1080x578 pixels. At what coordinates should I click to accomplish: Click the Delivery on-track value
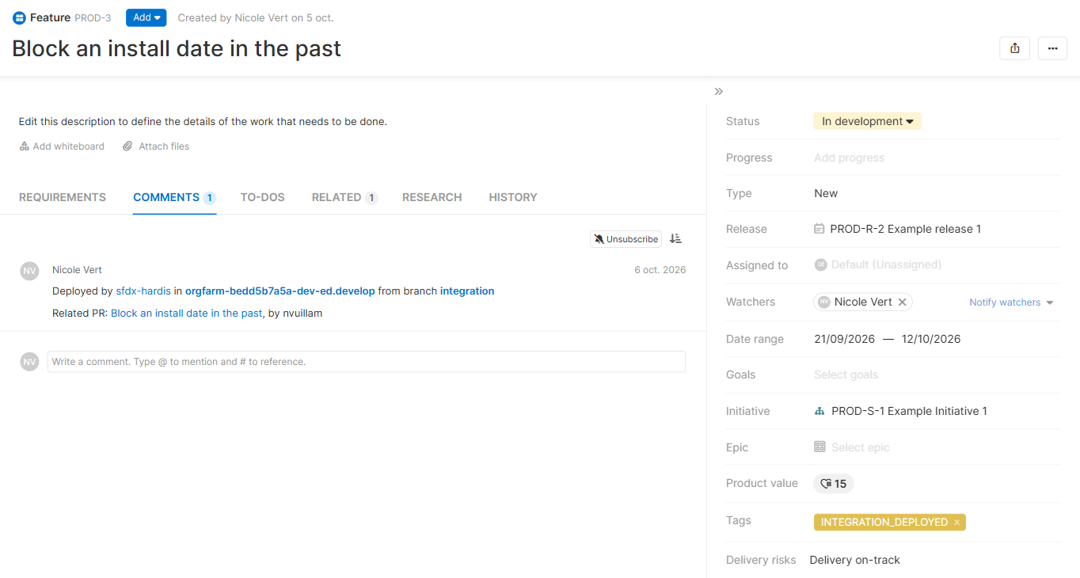tap(855, 560)
